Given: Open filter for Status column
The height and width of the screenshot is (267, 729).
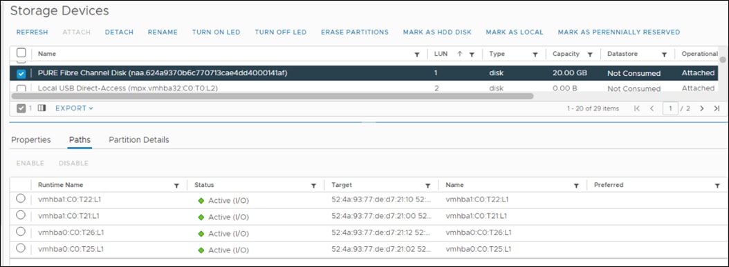Looking at the screenshot, I should click(x=313, y=186).
